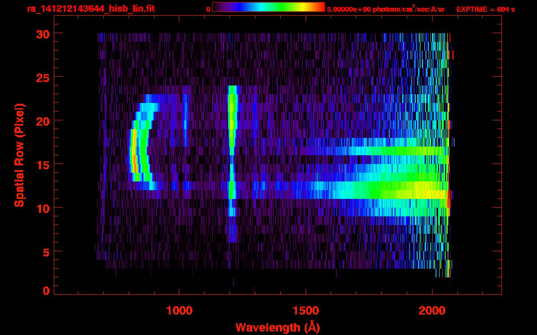Click the EXPTIME = 604 s label
This screenshot has height=335, width=537.
pos(485,9)
